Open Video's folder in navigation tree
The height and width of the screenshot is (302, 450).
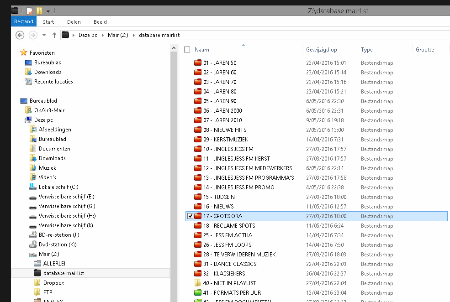48,177
